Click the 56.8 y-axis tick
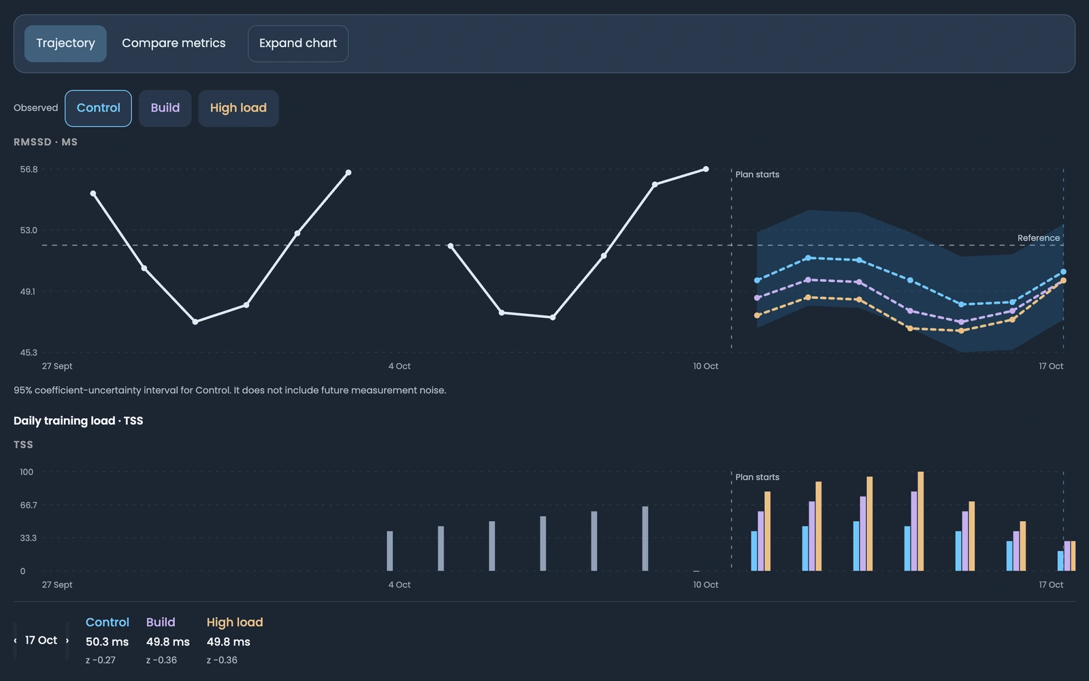Screen dimensions: 1089x681 (29, 169)
